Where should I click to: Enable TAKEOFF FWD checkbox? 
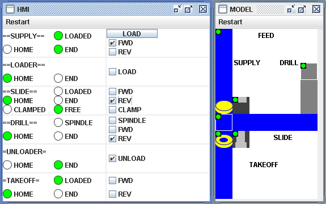click(x=112, y=180)
